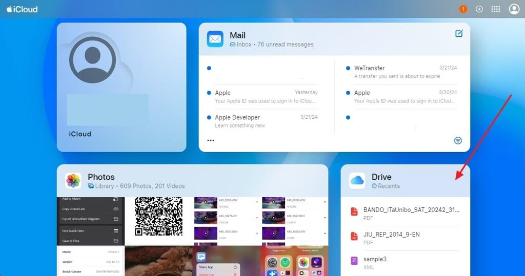Open the Photos app pinwheel icon
This screenshot has width=525, height=276.
click(x=73, y=181)
